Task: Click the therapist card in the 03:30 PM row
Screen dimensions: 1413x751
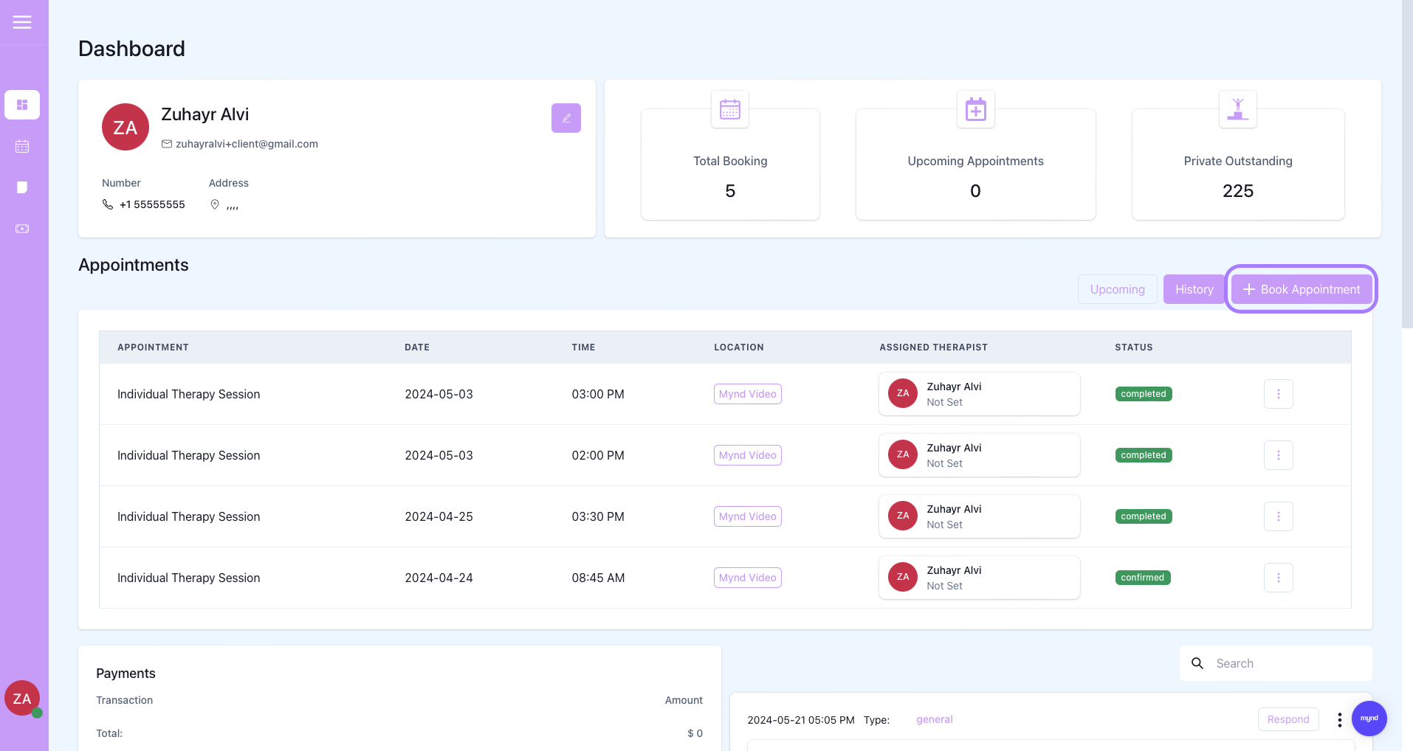Action: 980,516
